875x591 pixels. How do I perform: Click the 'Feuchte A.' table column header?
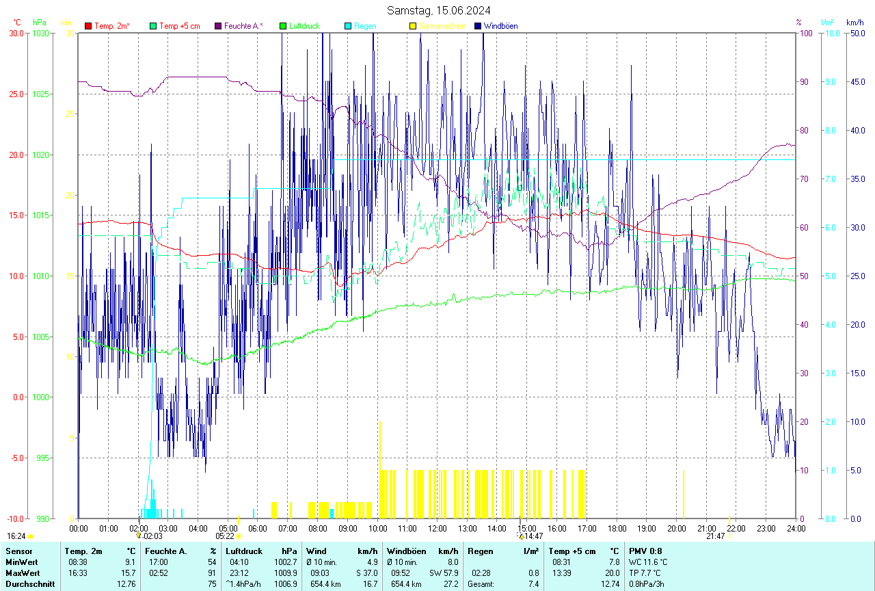tap(166, 551)
